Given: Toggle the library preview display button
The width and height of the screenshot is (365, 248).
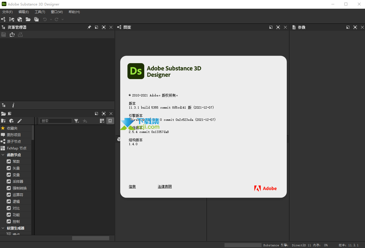Looking at the screenshot, I should point(110,121).
